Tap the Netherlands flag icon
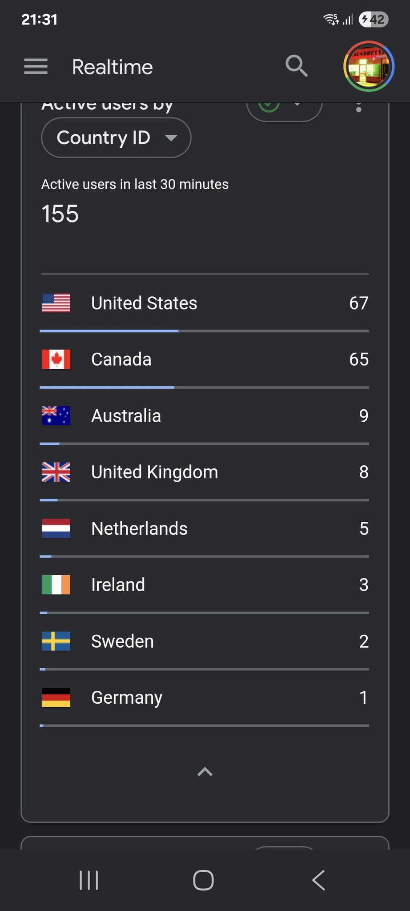Image resolution: width=410 pixels, height=911 pixels. (56, 528)
